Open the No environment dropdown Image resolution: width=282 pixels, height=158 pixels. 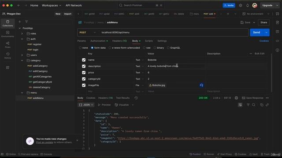click(256, 14)
